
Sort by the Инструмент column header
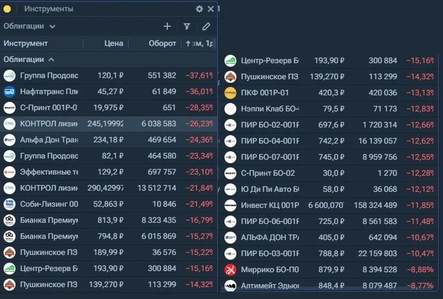(26, 43)
